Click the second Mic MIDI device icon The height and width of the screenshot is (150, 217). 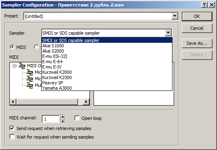pos(30,79)
